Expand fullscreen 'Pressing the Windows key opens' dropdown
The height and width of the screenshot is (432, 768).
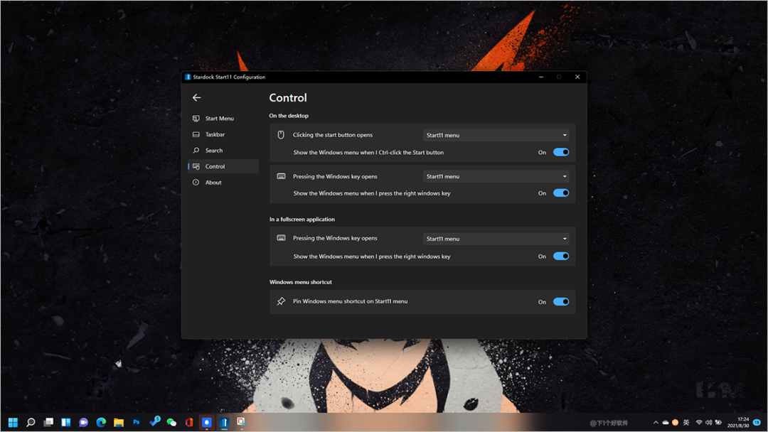click(x=496, y=239)
